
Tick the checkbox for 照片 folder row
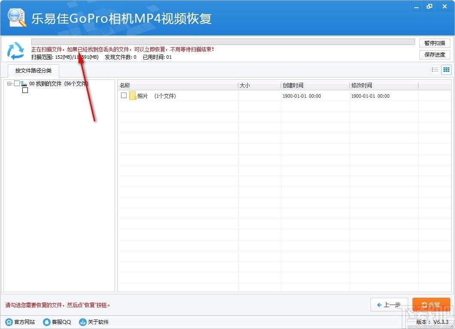[x=124, y=95]
